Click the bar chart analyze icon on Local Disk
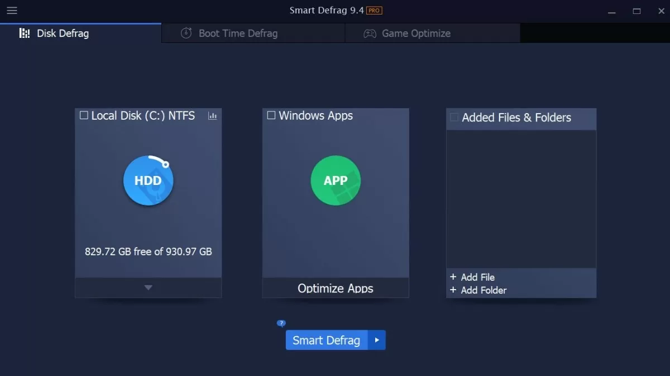Screen dimensions: 670x376 click(212, 115)
